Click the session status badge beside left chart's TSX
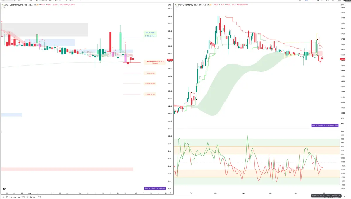 (x=35, y=5)
